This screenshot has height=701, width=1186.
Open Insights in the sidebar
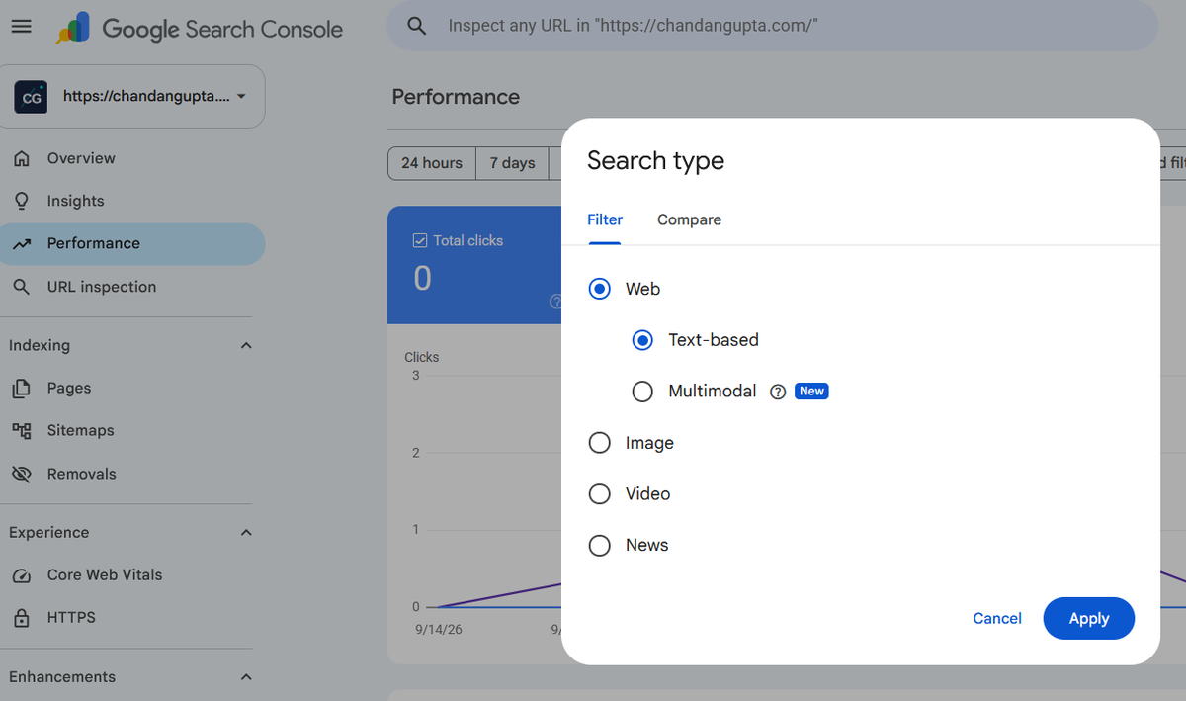132,201
